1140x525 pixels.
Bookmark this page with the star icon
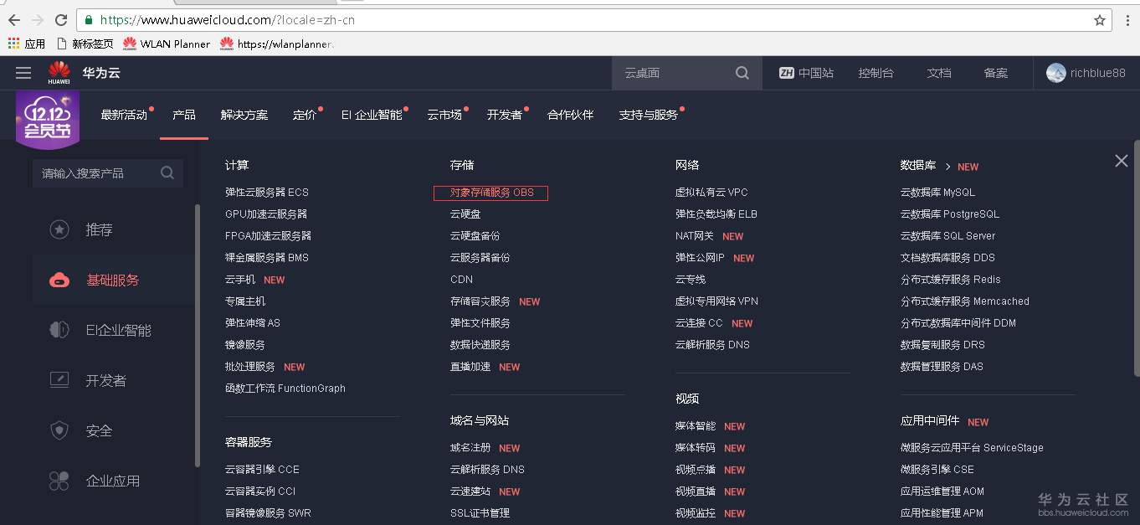pos(1100,20)
